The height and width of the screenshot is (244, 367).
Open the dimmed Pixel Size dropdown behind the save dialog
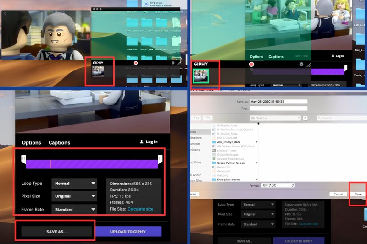tap(258, 214)
